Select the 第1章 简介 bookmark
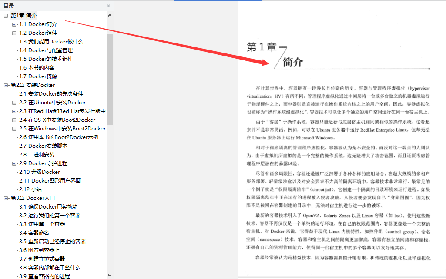 click(23, 16)
